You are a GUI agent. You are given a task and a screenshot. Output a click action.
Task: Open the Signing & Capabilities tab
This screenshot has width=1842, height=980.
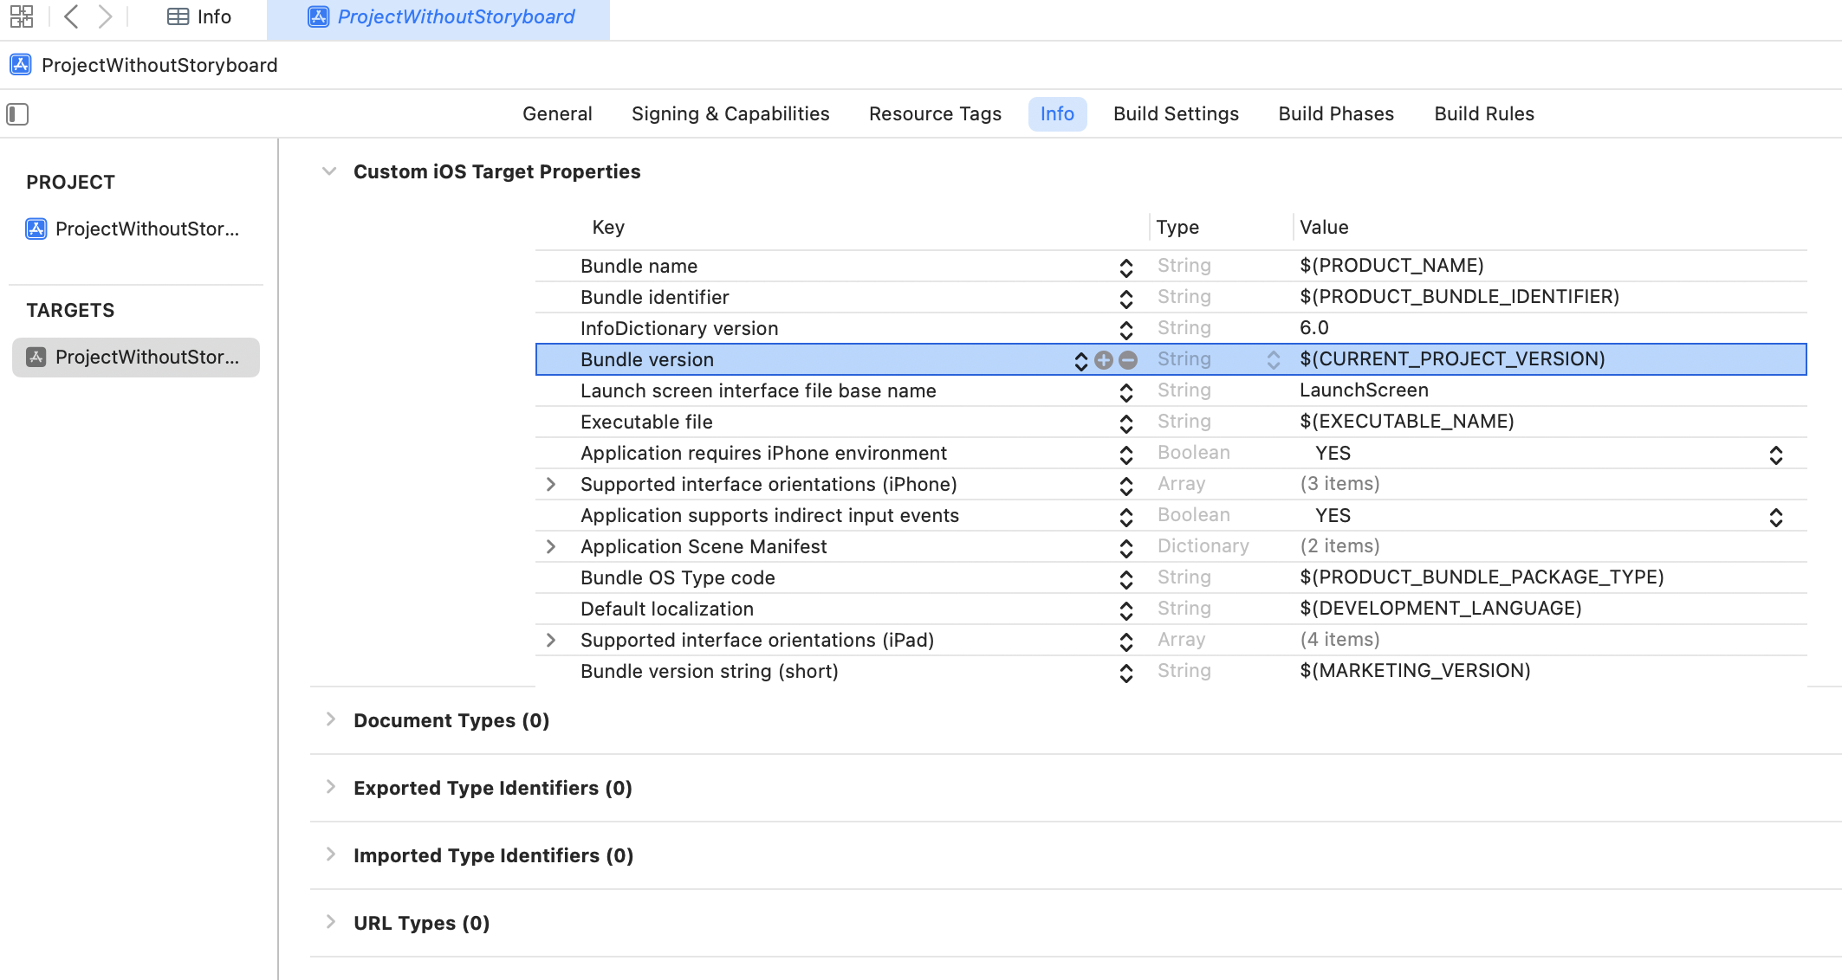click(730, 114)
